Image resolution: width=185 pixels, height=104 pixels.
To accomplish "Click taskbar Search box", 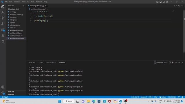I will point(69,101).
